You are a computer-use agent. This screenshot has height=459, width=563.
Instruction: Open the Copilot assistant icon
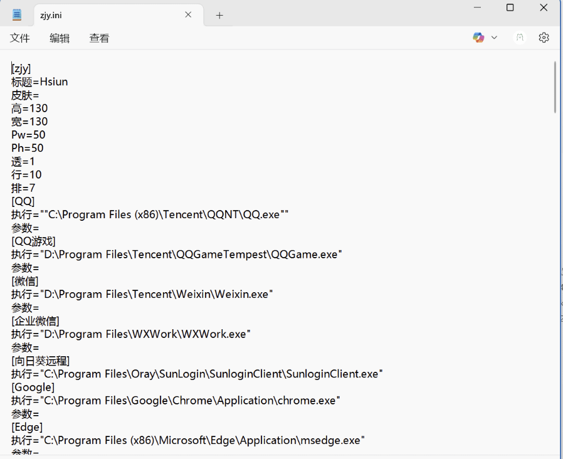point(478,37)
